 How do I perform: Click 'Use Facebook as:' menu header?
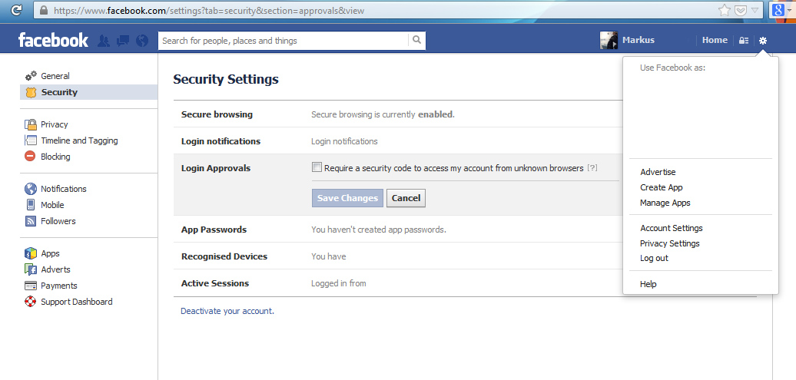pos(672,68)
